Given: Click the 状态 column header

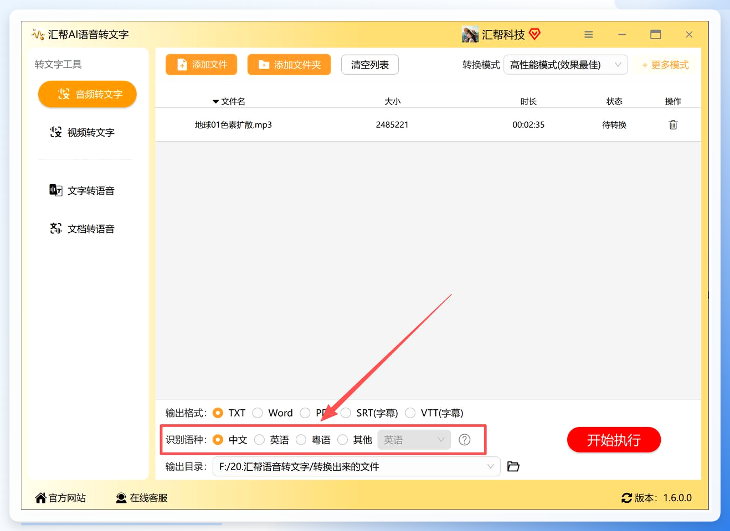Looking at the screenshot, I should click(x=614, y=101).
